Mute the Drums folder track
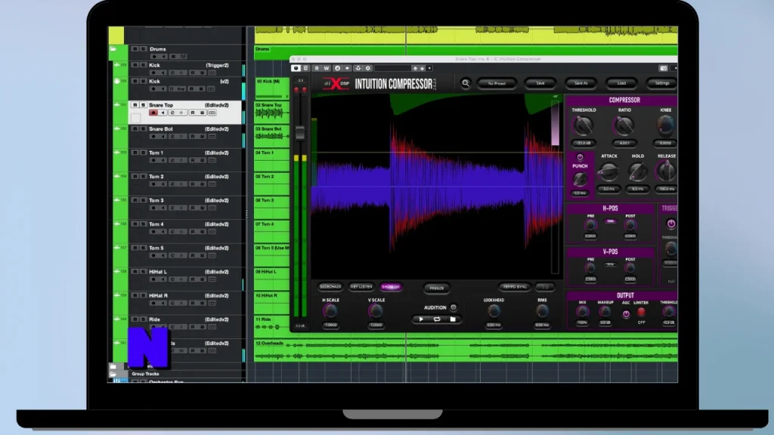The image size is (774, 435). click(135, 49)
